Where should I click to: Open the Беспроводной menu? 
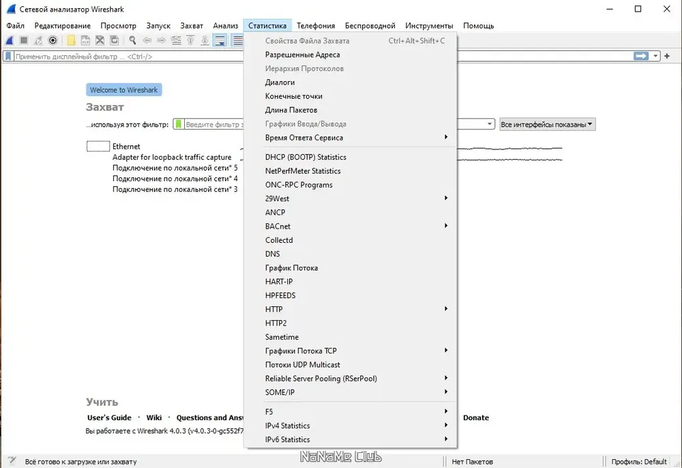370,26
